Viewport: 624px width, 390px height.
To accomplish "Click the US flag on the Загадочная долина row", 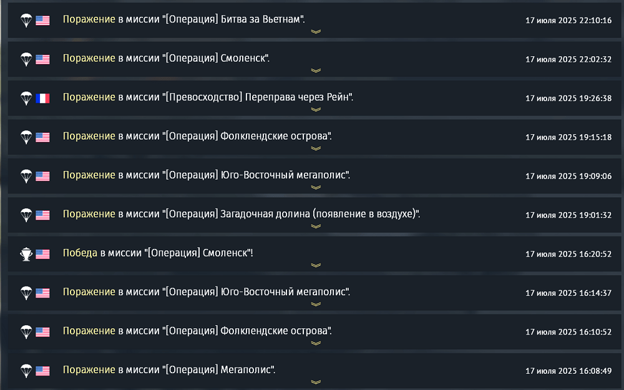I will (42, 215).
